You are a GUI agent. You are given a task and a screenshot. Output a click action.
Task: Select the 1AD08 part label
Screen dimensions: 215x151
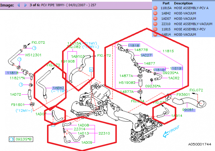coord(83,125)
